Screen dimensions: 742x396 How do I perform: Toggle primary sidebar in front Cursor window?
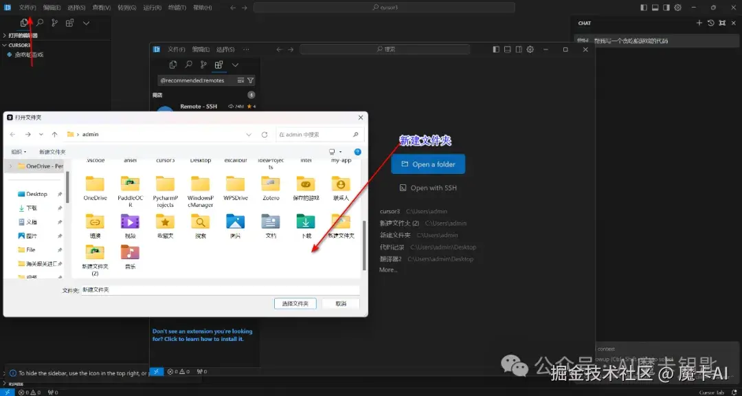click(x=496, y=49)
